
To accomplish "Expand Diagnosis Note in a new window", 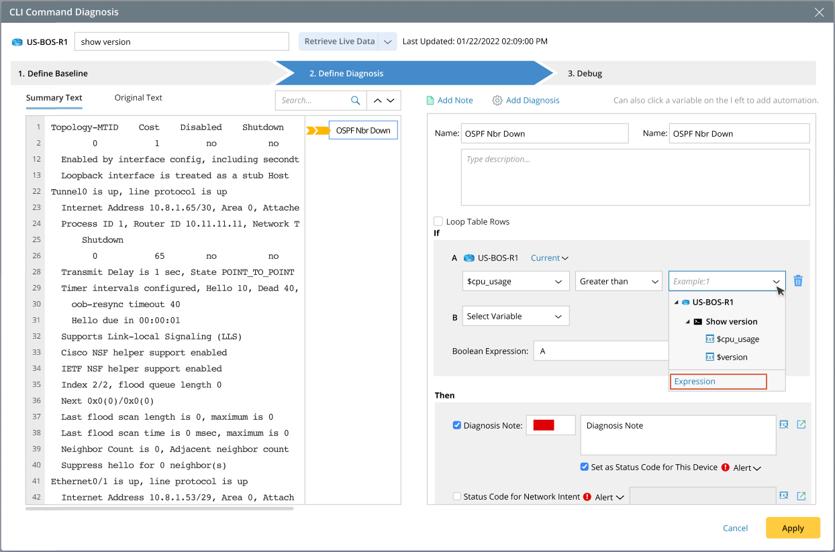I will click(801, 424).
